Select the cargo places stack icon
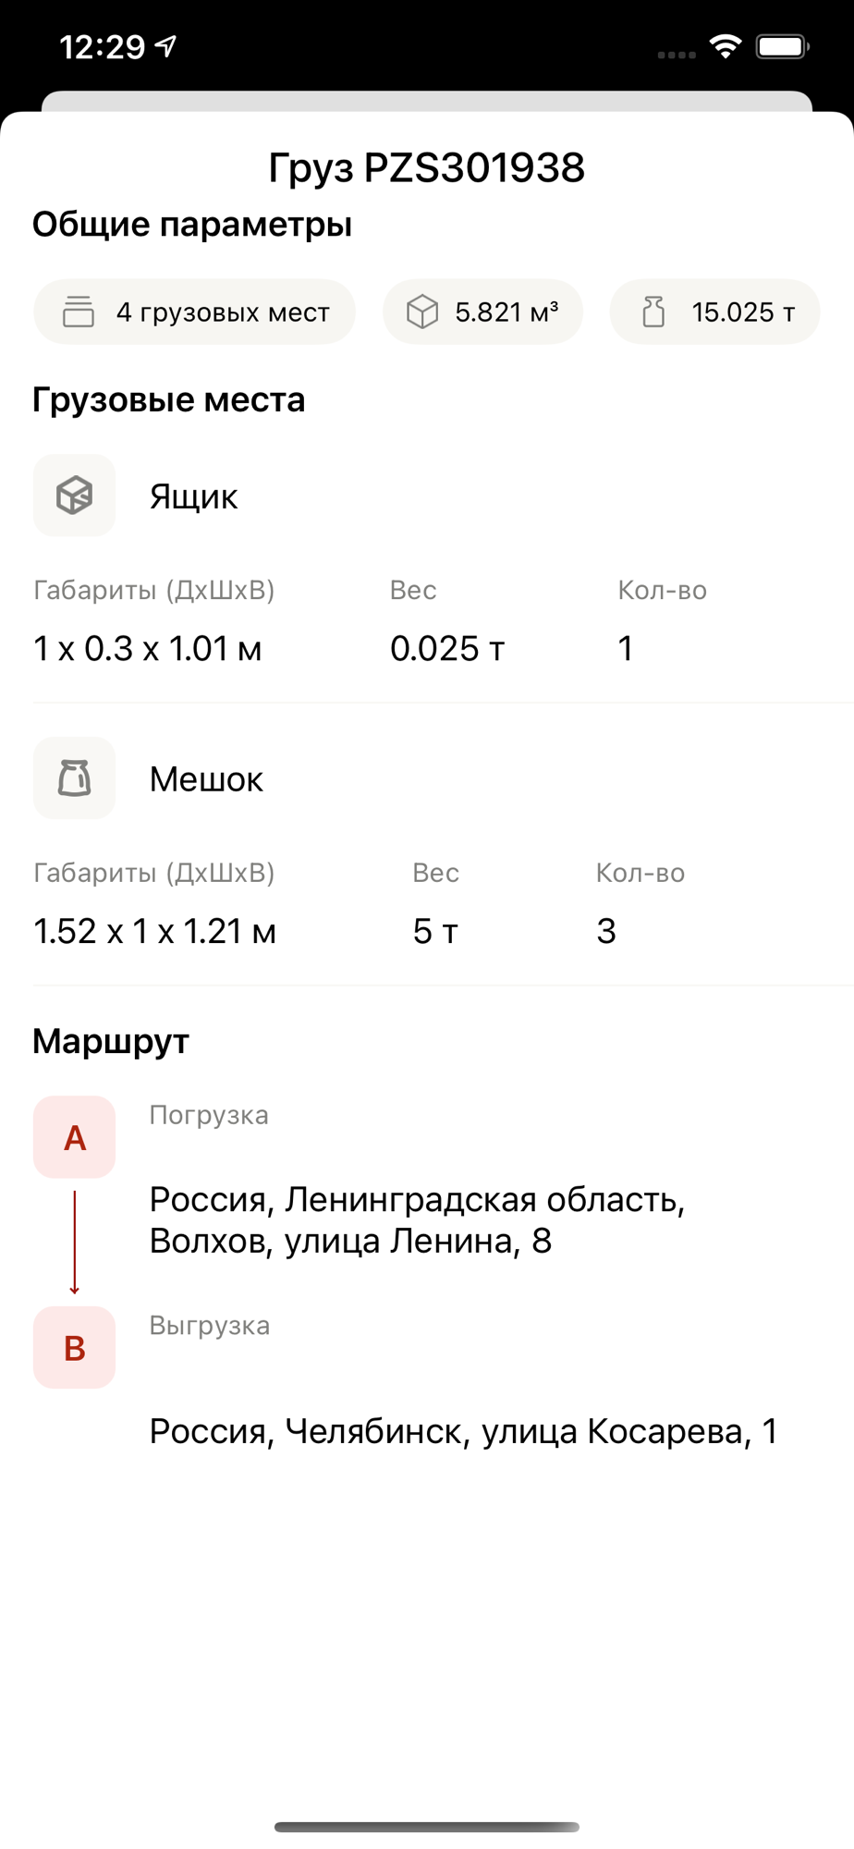This screenshot has height=1849, width=854. pyautogui.click(x=79, y=312)
